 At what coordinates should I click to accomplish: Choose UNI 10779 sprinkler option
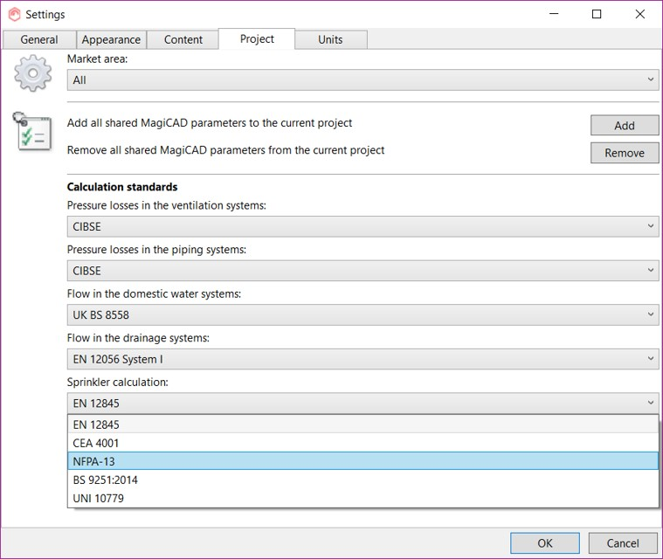pyautogui.click(x=363, y=498)
